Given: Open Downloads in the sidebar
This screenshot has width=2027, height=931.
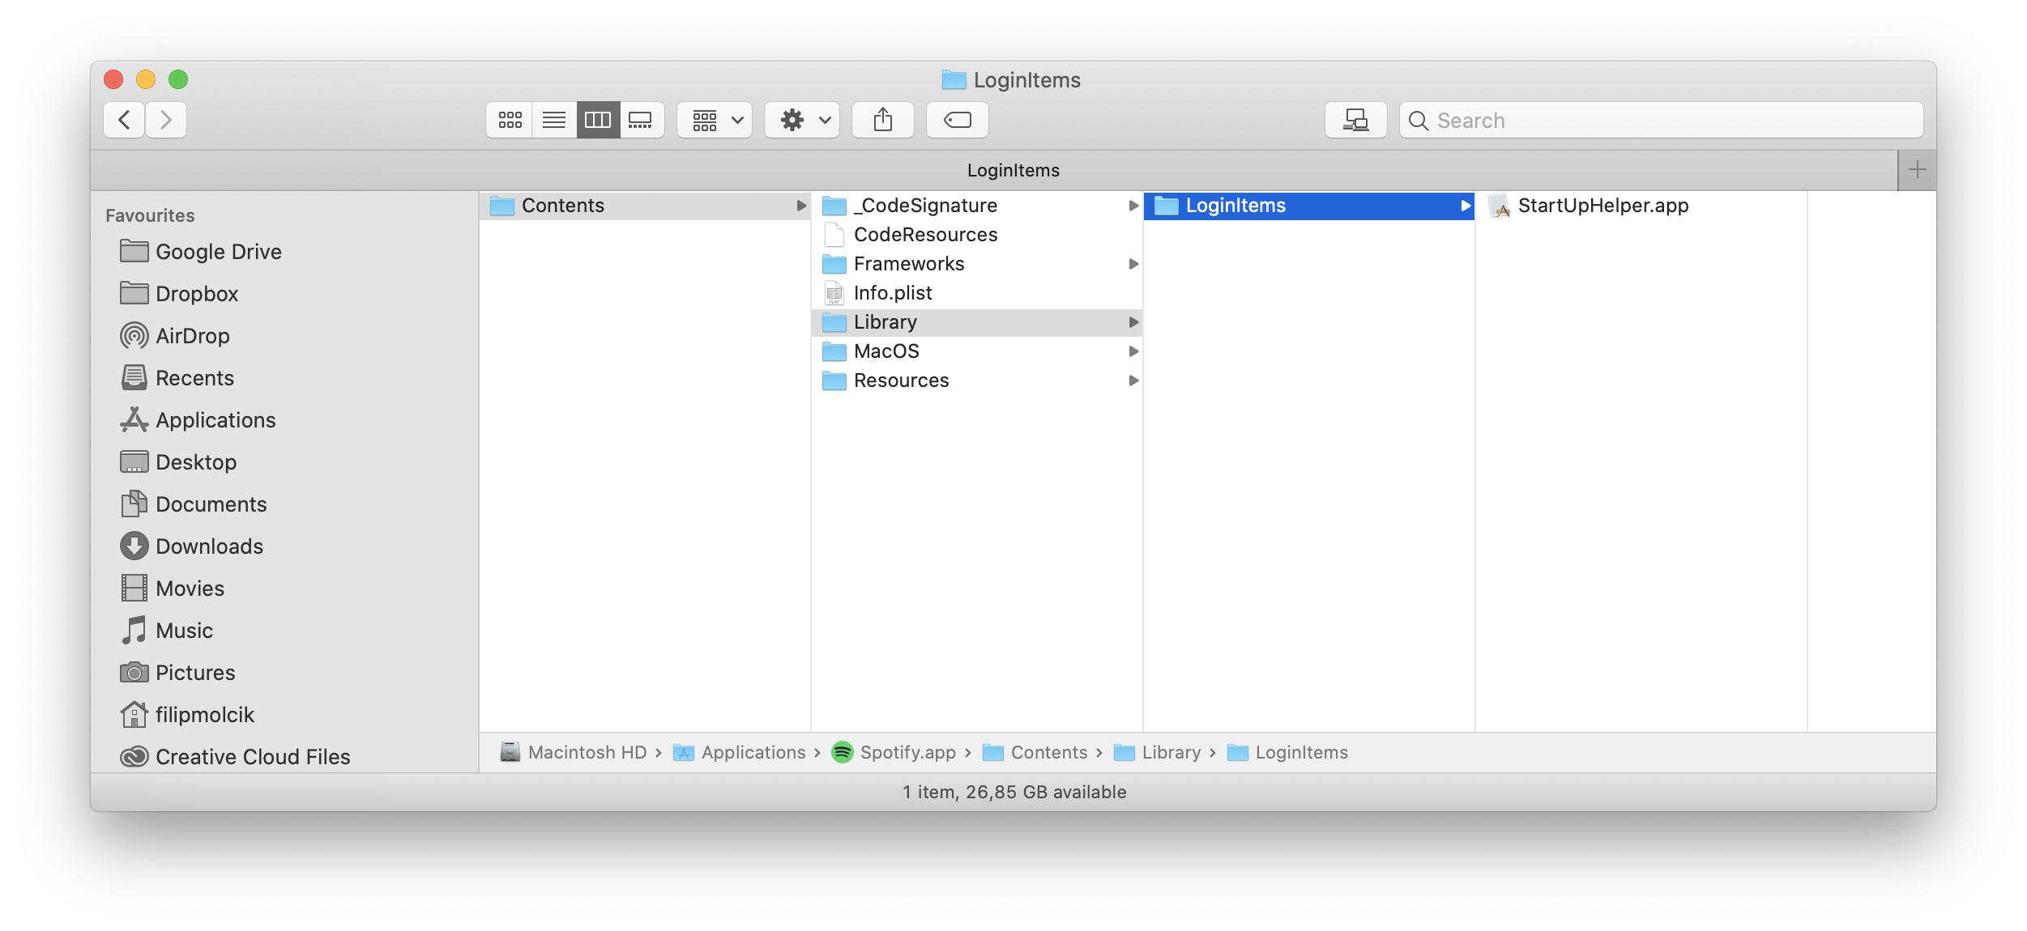Looking at the screenshot, I should (x=209, y=546).
